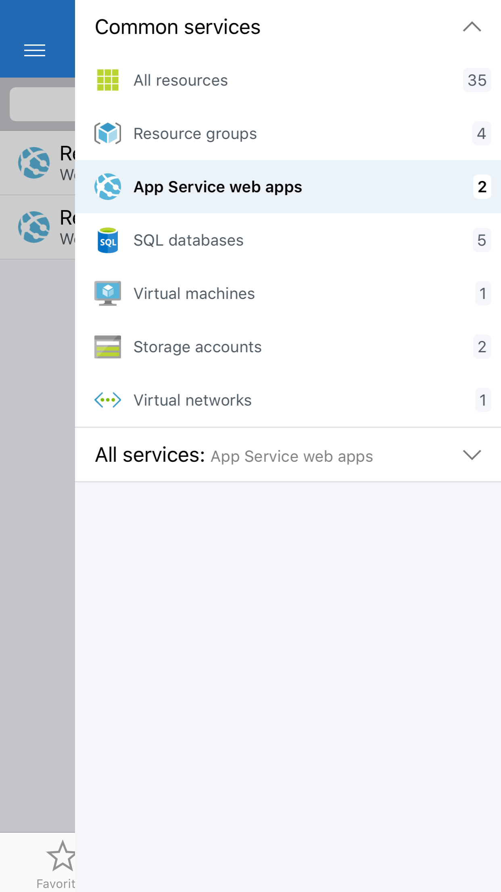Expand the All services dropdown chevron
Viewport: 501px width, 892px height.
point(472,455)
